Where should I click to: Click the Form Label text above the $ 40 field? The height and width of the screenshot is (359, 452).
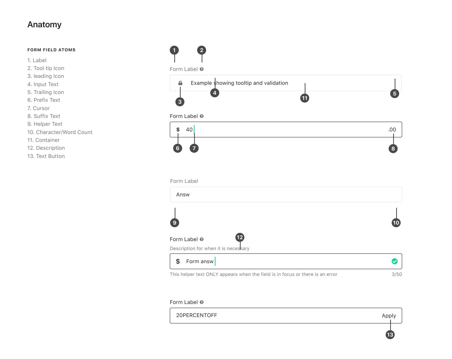184,116
